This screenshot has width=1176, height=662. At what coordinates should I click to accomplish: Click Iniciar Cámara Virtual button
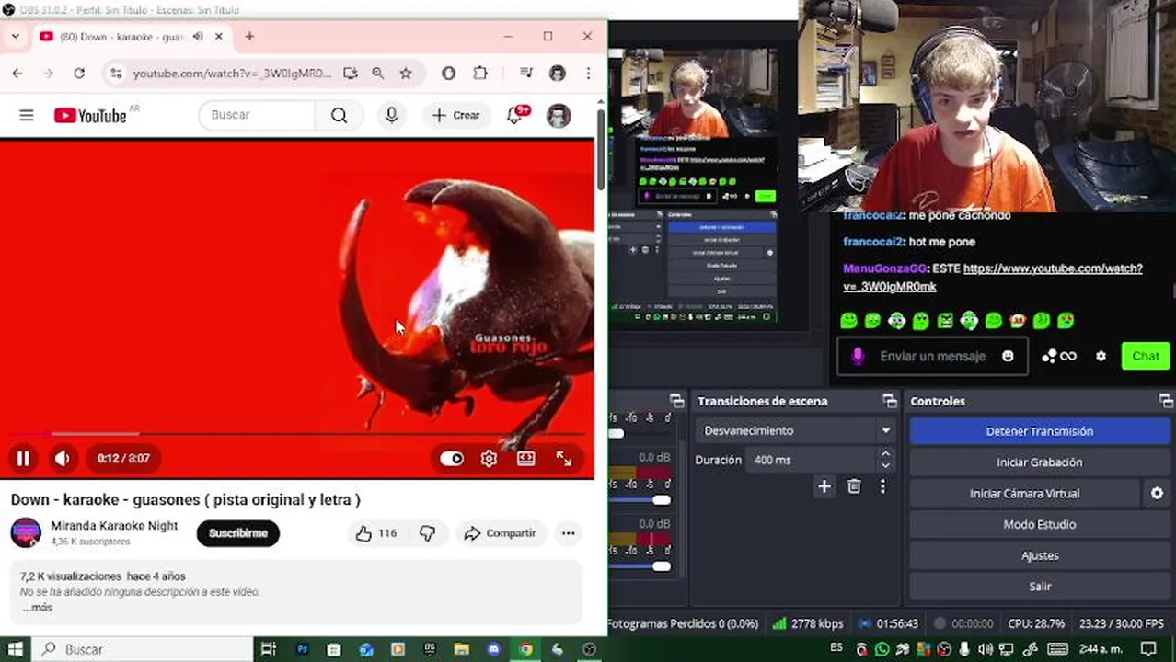(1024, 494)
